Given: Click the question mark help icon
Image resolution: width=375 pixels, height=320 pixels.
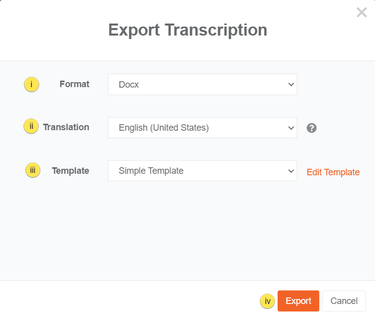Looking at the screenshot, I should (x=312, y=128).
